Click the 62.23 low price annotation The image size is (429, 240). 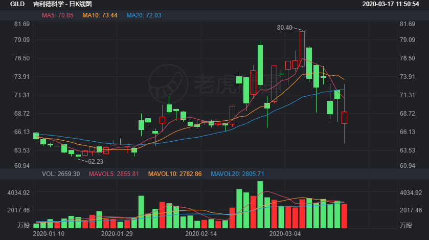tap(96, 162)
